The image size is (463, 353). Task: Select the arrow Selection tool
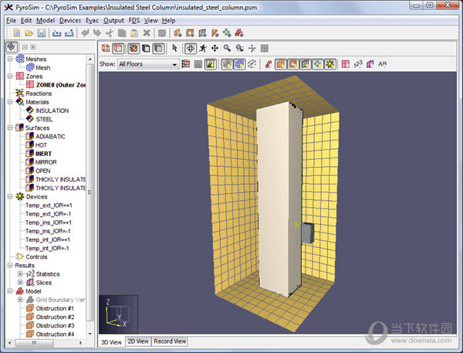[175, 48]
